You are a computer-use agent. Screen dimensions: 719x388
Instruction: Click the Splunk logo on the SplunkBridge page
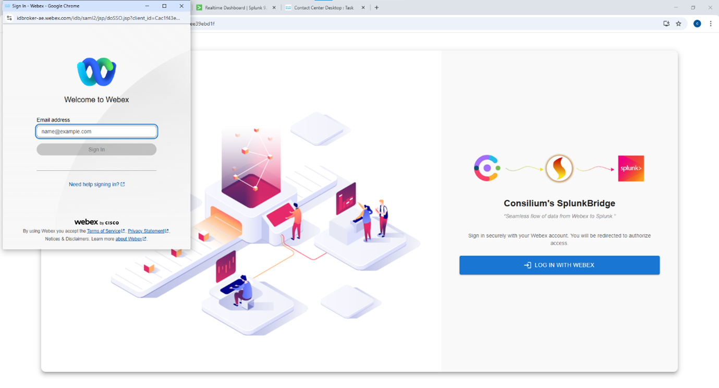pyautogui.click(x=630, y=168)
